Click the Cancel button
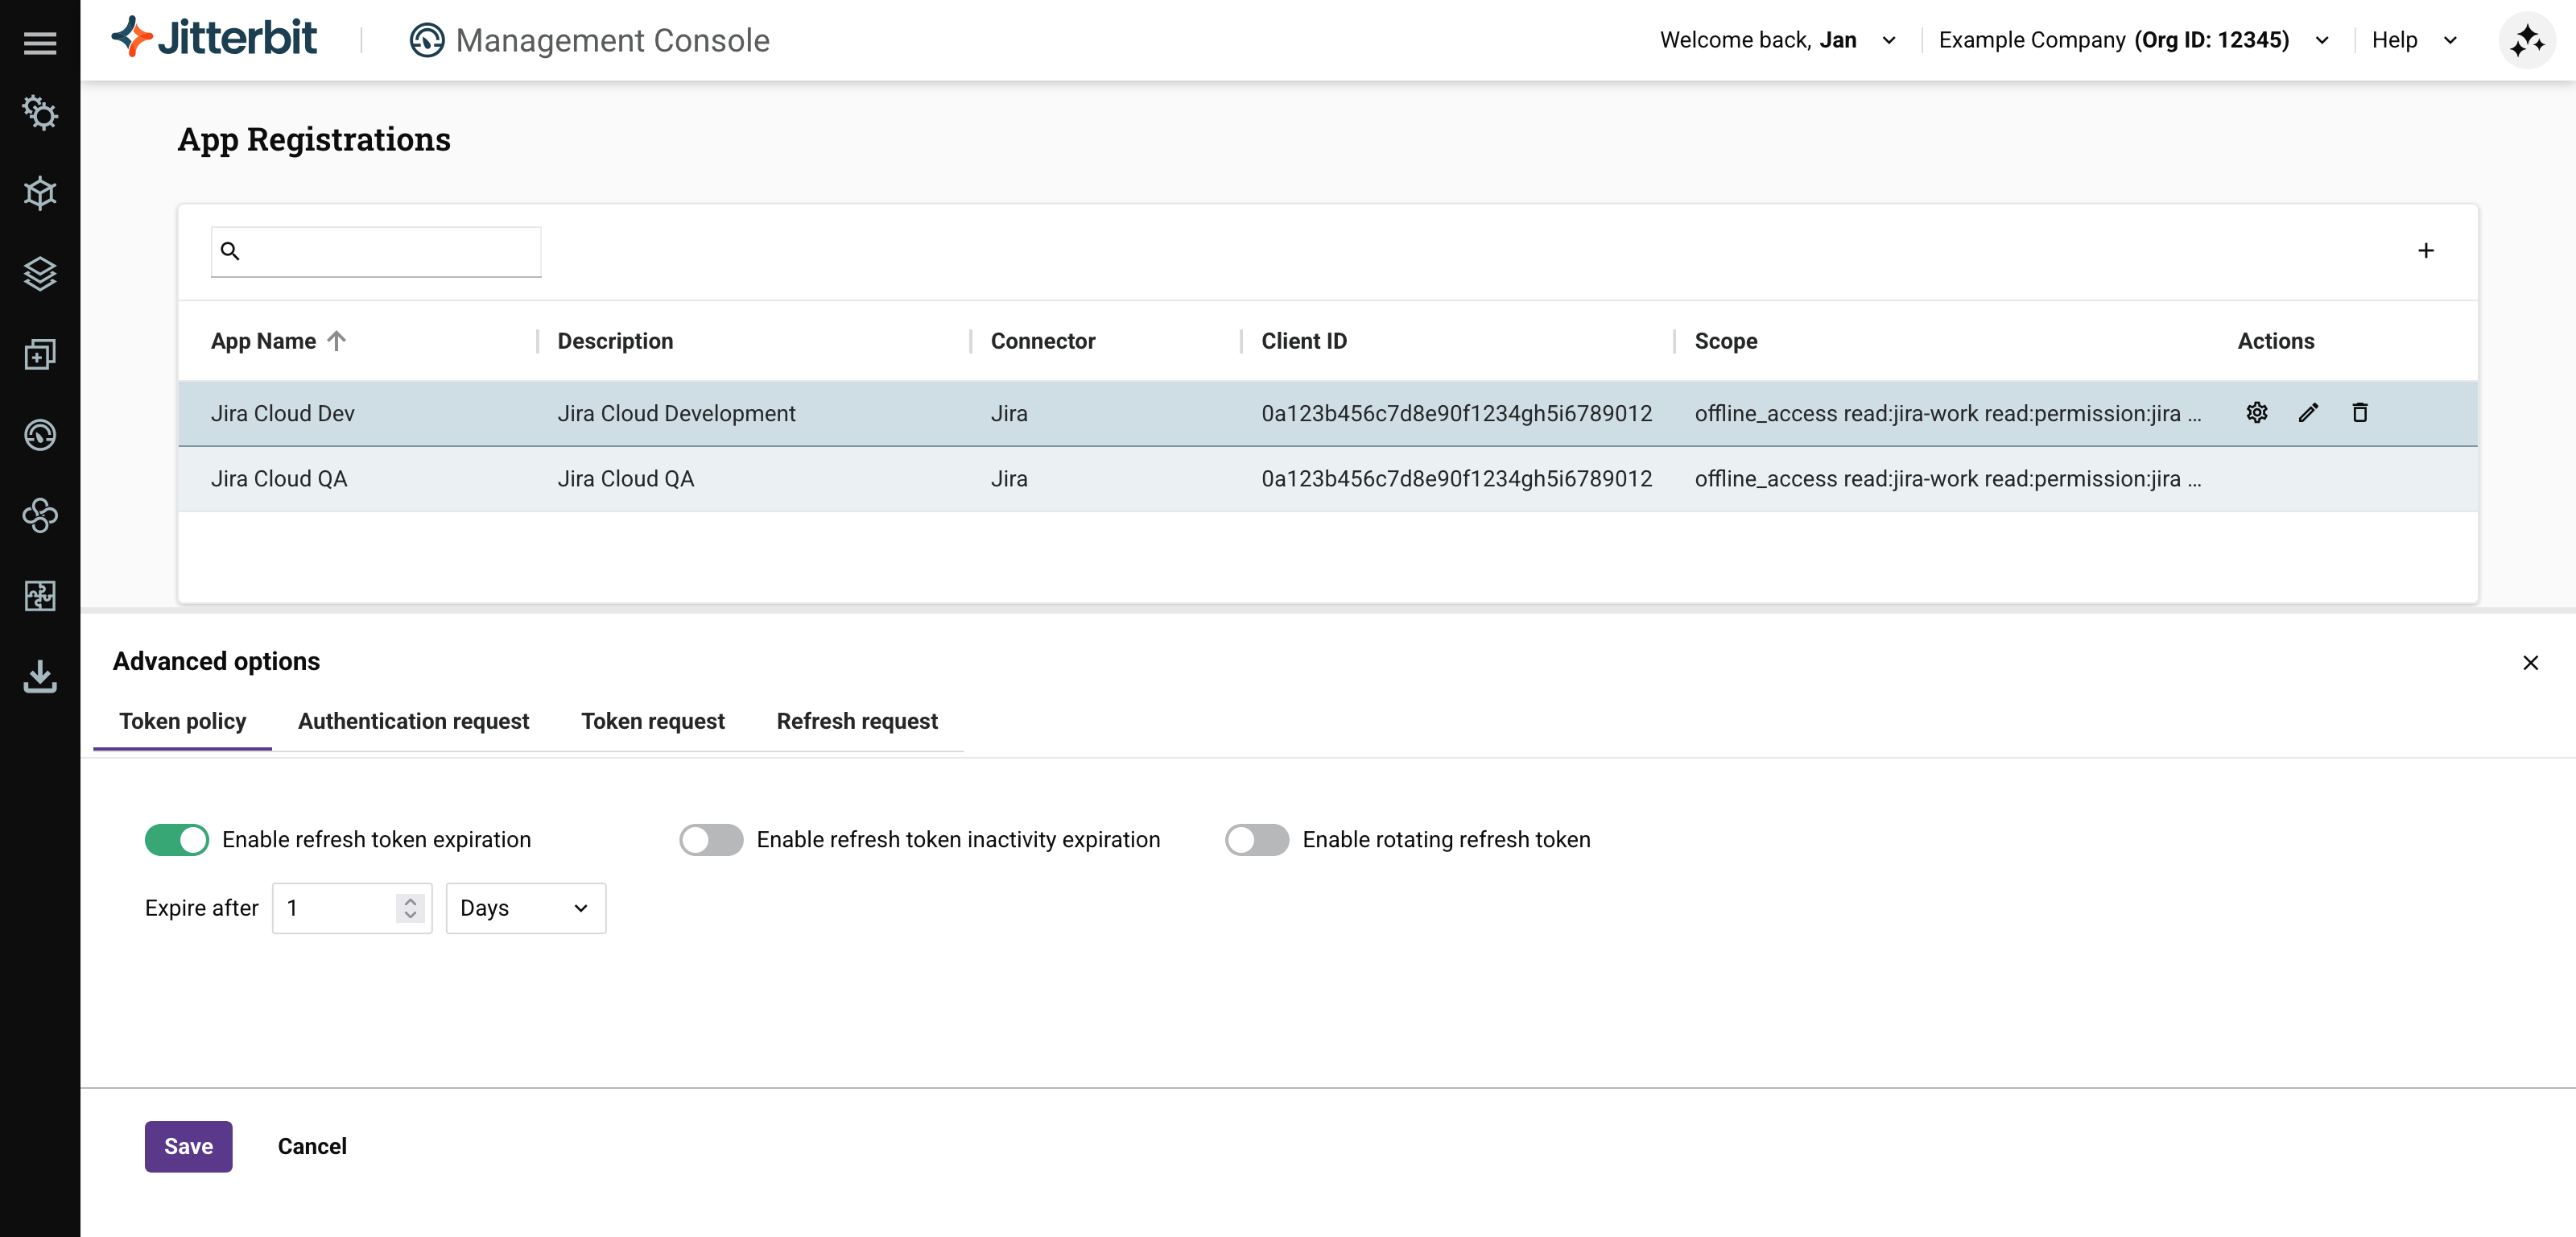This screenshot has width=2576, height=1237. click(x=312, y=1147)
